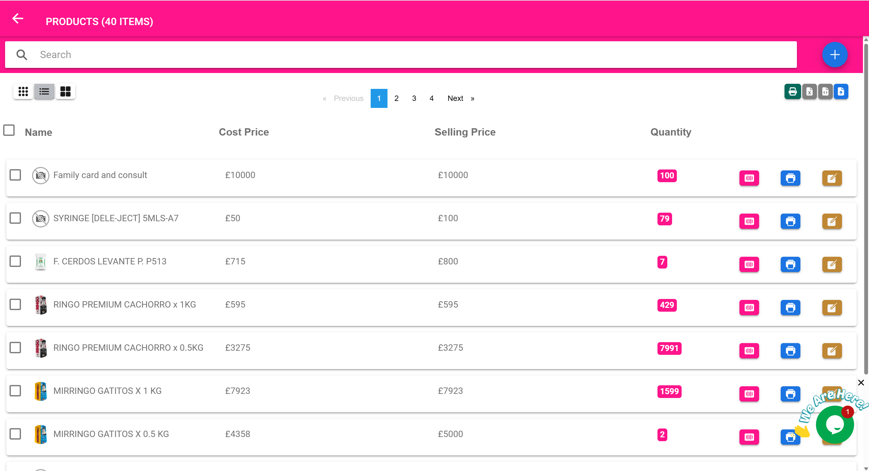The image size is (869, 471).
Task: Click the Selling Price column header
Action: 465,132
